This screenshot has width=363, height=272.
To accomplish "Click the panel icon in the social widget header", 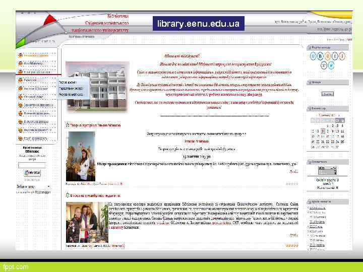I will pos(309,47).
